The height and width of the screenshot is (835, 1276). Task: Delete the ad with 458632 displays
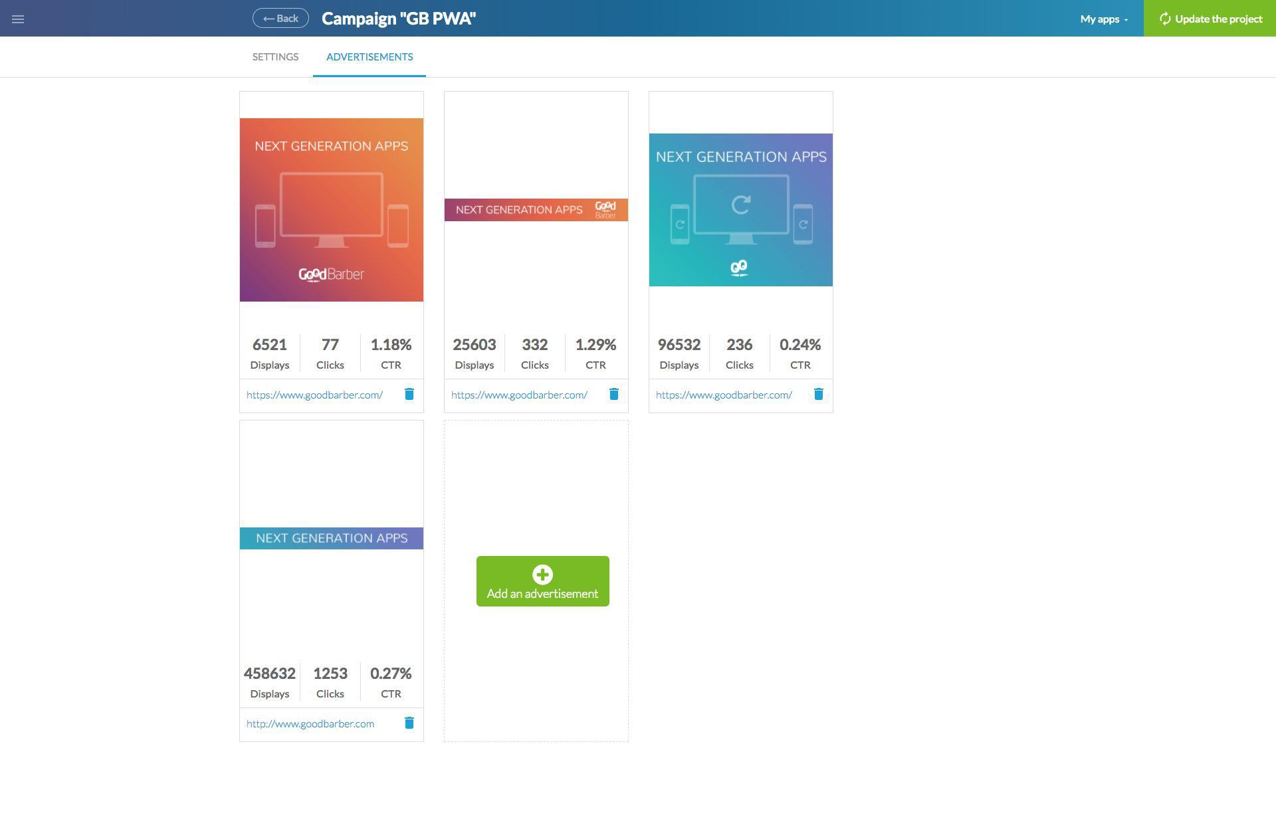point(409,723)
